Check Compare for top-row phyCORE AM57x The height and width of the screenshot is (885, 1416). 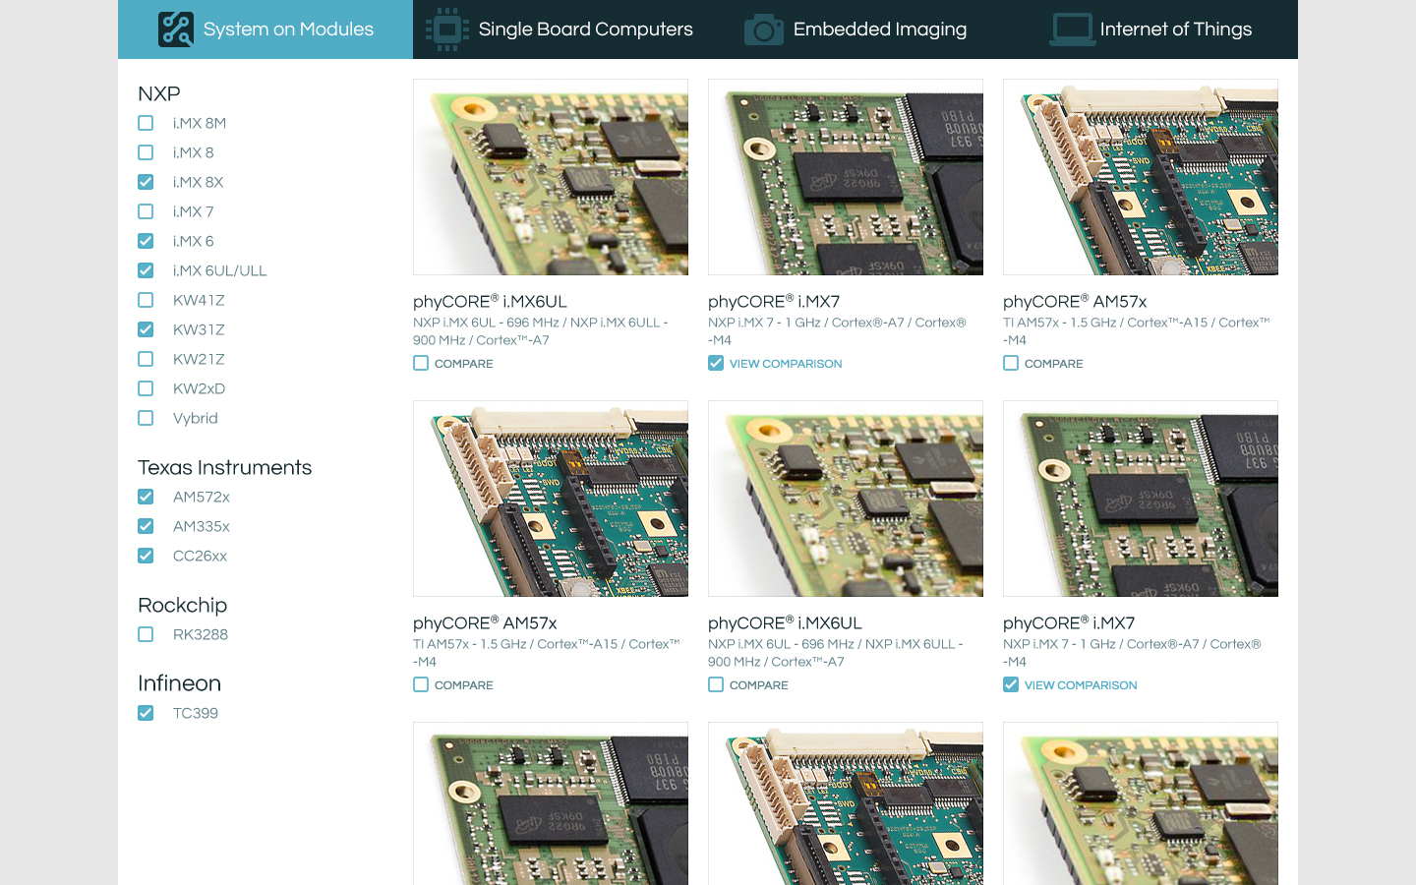(x=1011, y=364)
